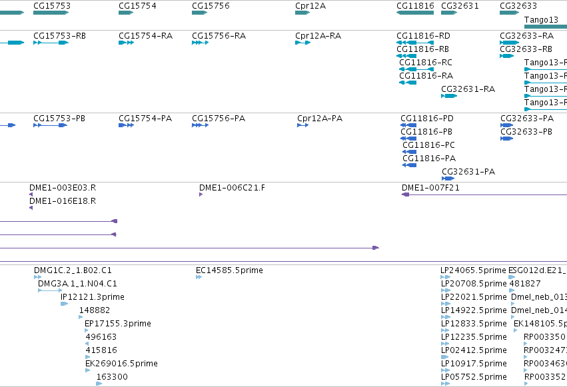Select the 496163 EST label

pos(101,337)
